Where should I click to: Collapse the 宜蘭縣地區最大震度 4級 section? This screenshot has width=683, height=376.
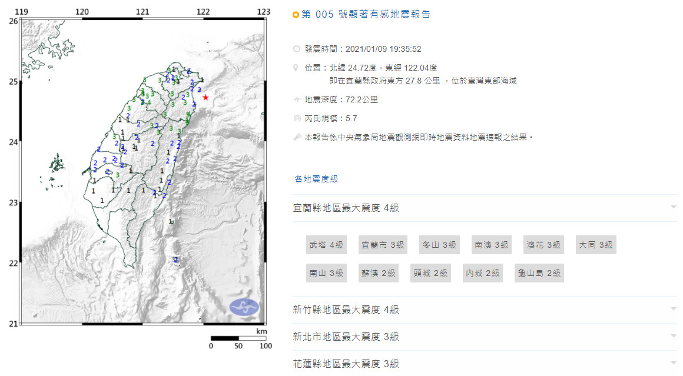pyautogui.click(x=673, y=208)
